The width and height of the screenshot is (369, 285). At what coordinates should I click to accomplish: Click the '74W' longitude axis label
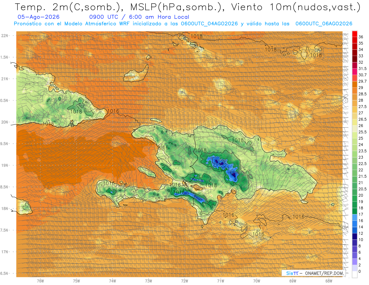(x=112, y=281)
